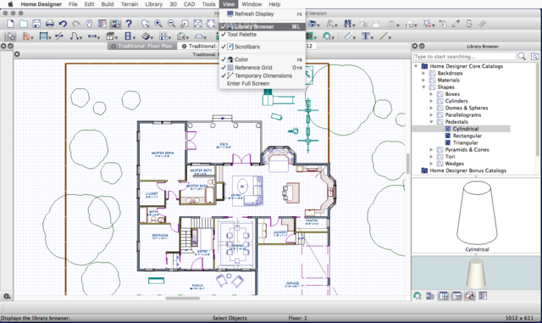The image size is (542, 323).
Task: Click the eyedropper tool in the top toolbar
Action: 456,24
